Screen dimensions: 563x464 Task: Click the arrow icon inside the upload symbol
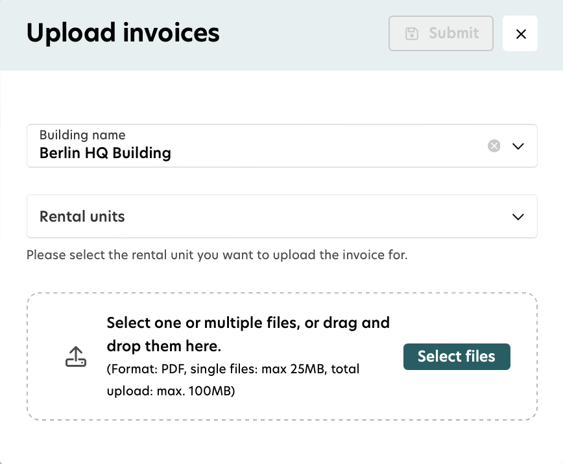point(76,354)
